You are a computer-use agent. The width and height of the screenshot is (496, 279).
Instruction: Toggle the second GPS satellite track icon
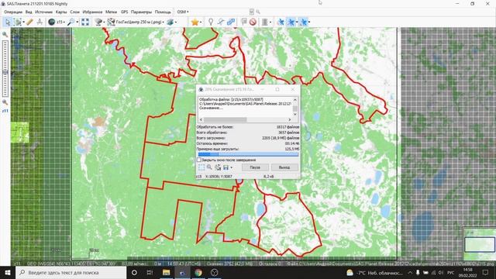point(291,22)
